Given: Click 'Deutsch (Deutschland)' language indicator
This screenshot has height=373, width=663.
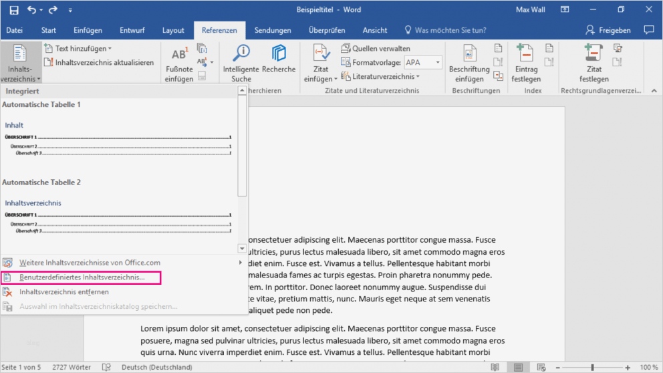Looking at the screenshot, I should pos(156,367).
